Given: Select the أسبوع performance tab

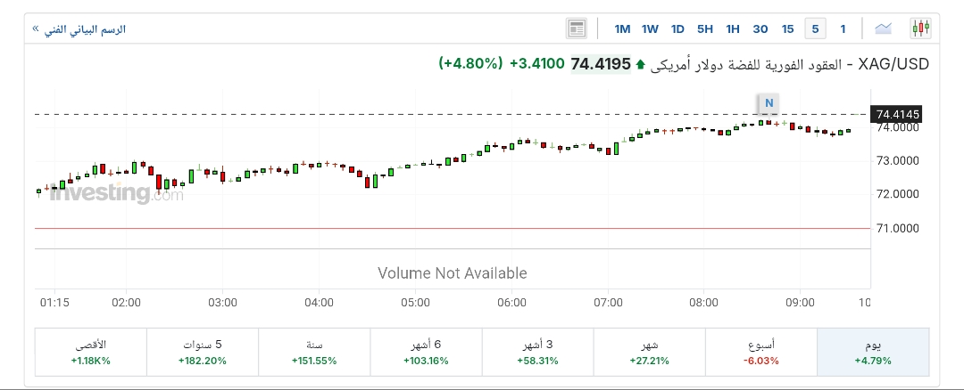Looking at the screenshot, I should [760, 352].
